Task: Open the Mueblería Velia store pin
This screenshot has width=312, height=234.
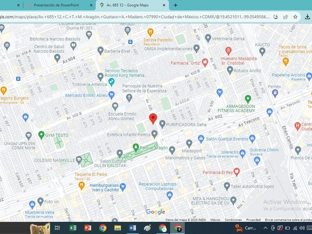Action: click(32, 205)
